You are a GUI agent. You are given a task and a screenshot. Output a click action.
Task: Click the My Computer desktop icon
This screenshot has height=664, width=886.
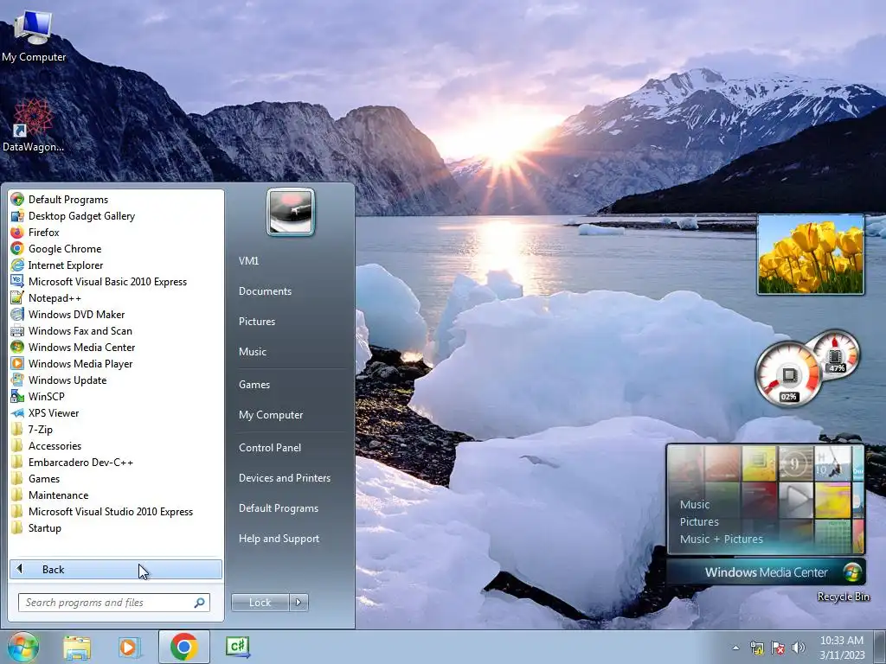[x=34, y=35]
